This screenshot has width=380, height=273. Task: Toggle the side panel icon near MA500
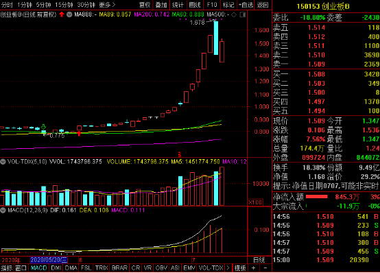click(242, 15)
